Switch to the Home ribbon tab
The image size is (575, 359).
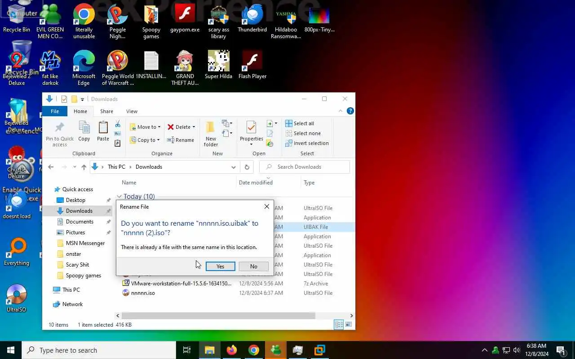80,111
